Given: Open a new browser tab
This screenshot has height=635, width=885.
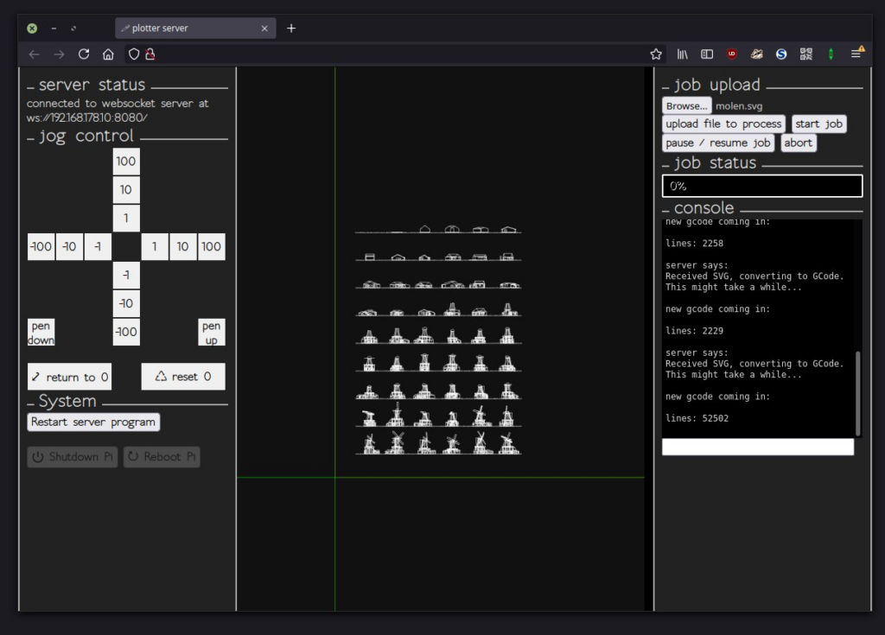Looking at the screenshot, I should (x=291, y=29).
